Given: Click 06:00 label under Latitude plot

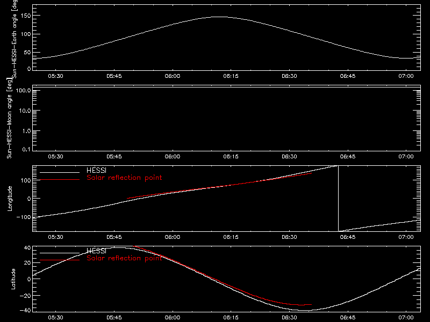Looking at the screenshot, I should click(x=173, y=318).
